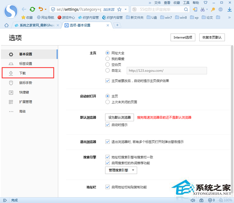Expand the 管理搜索引擎 dropdown
Screen dimensions: 234x203
pos(121,170)
